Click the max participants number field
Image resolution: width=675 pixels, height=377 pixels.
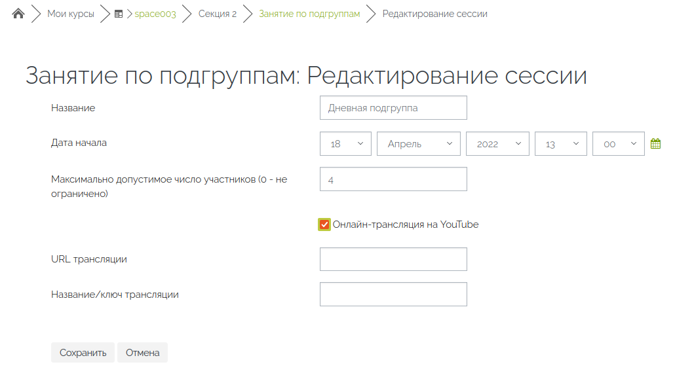pyautogui.click(x=393, y=179)
